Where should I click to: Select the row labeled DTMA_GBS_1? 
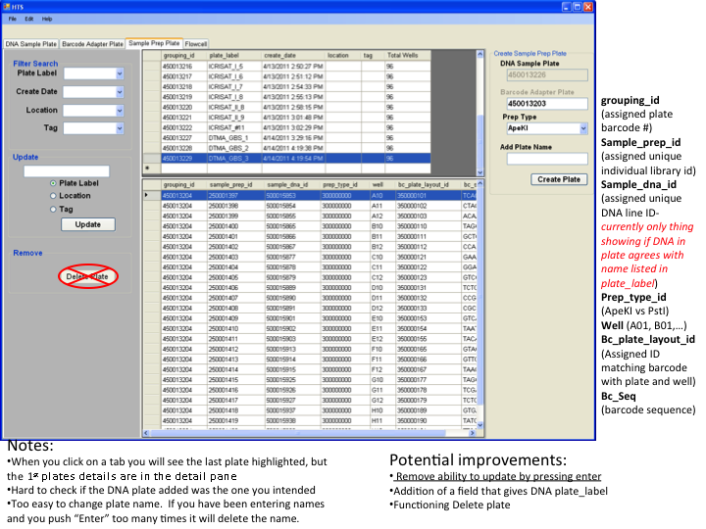click(287, 138)
